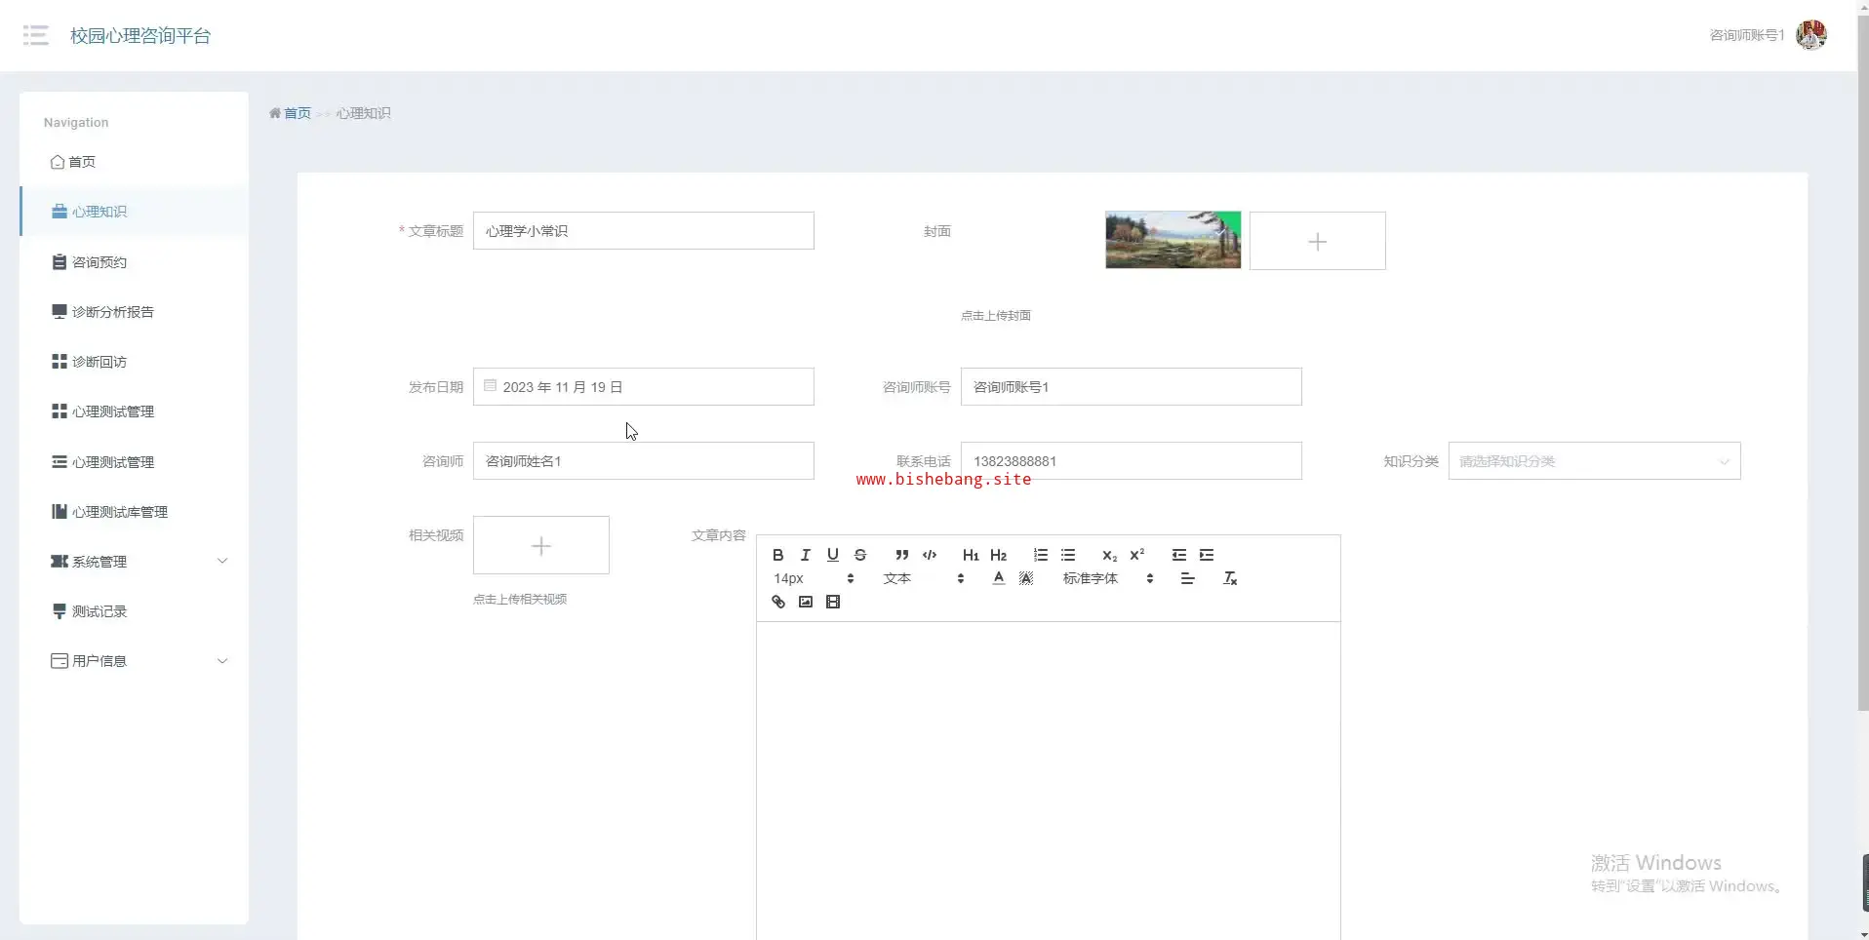Focus the 联系电话 input field
This screenshot has width=1869, height=940.
click(x=1132, y=461)
